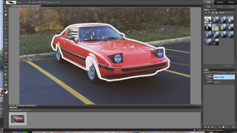Viewport: 237px width, 133px height.
Task: Select the Zoom tool
Action: pos(6,11)
